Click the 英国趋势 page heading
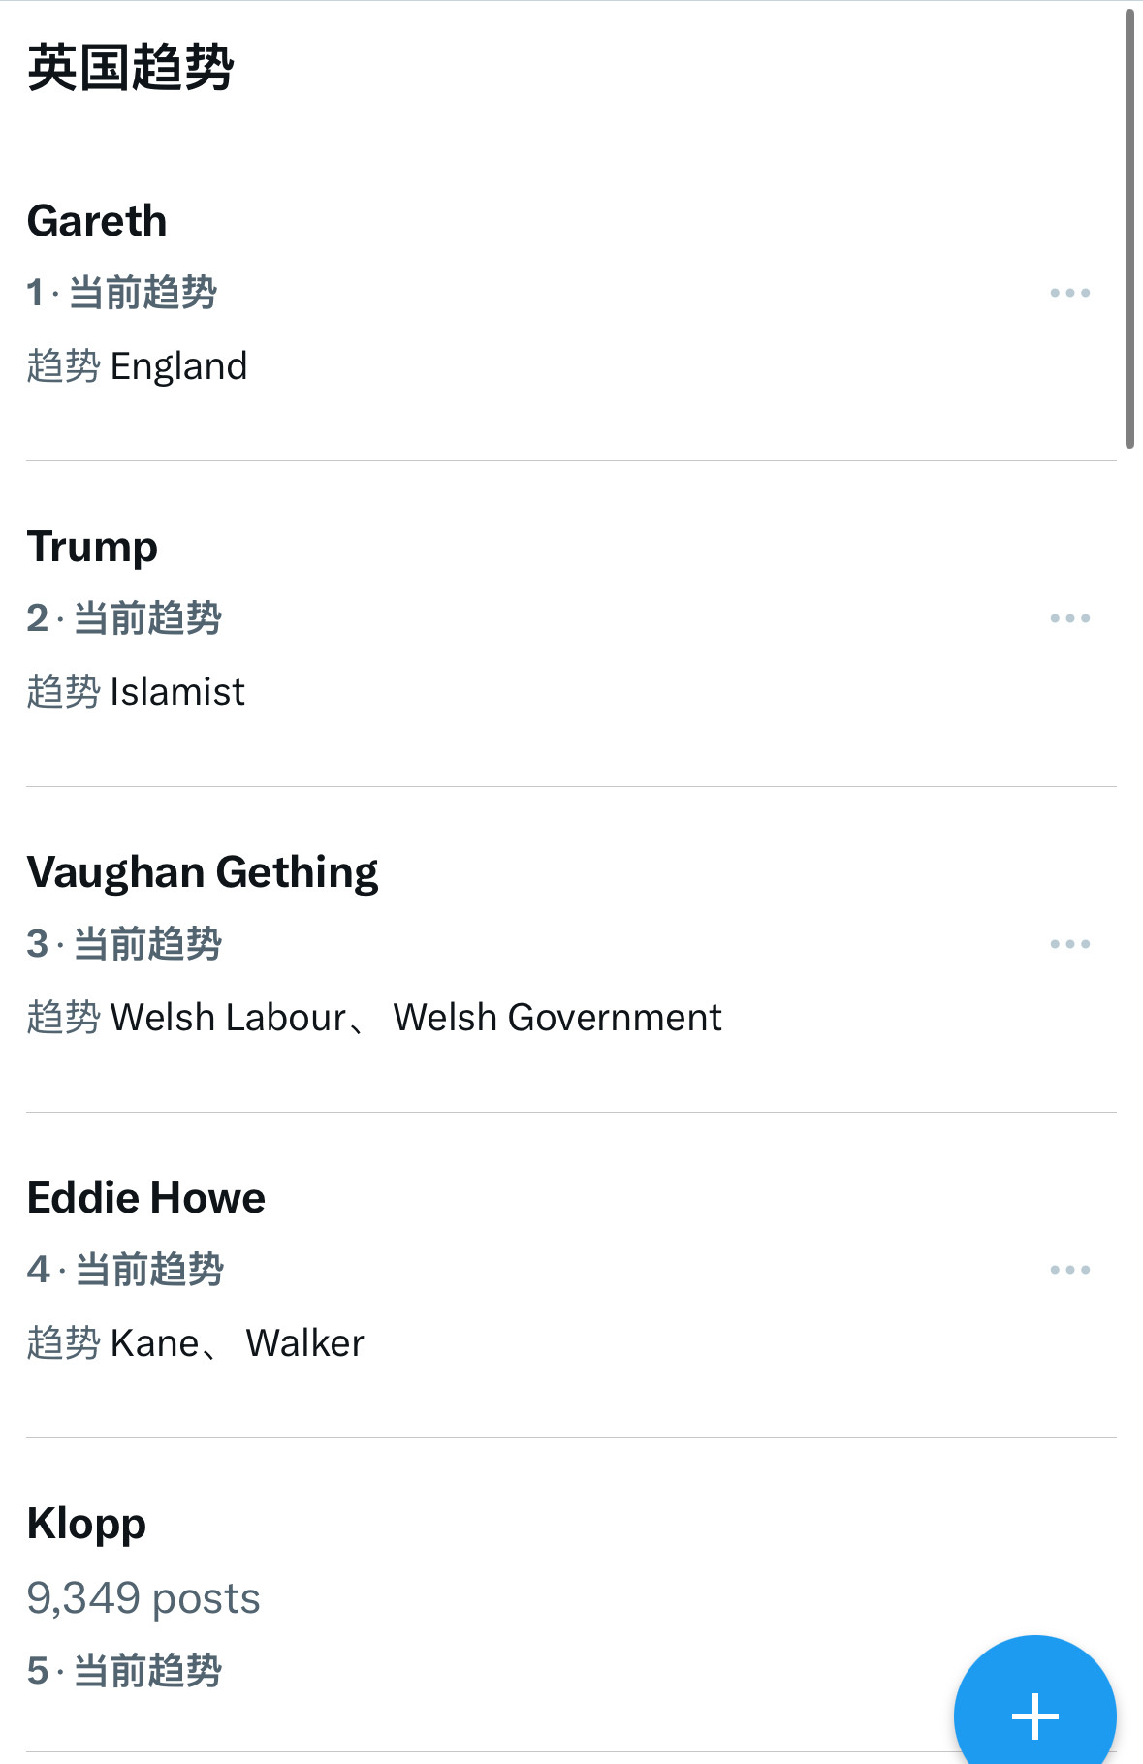 (x=131, y=68)
